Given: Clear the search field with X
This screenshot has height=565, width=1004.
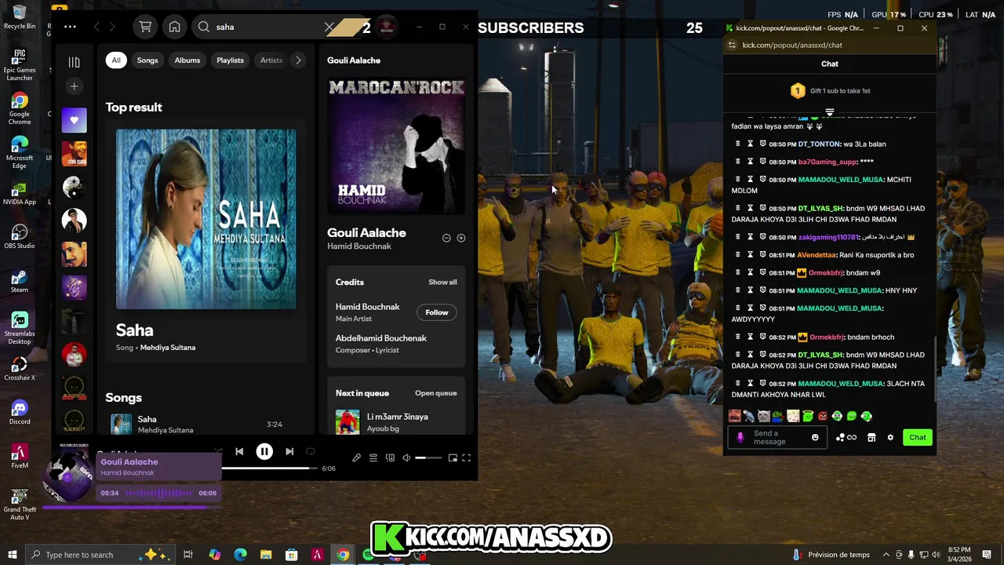Looking at the screenshot, I should click(x=329, y=27).
